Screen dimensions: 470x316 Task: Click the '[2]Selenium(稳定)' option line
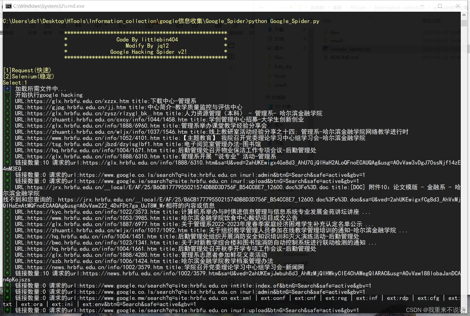[29, 76]
